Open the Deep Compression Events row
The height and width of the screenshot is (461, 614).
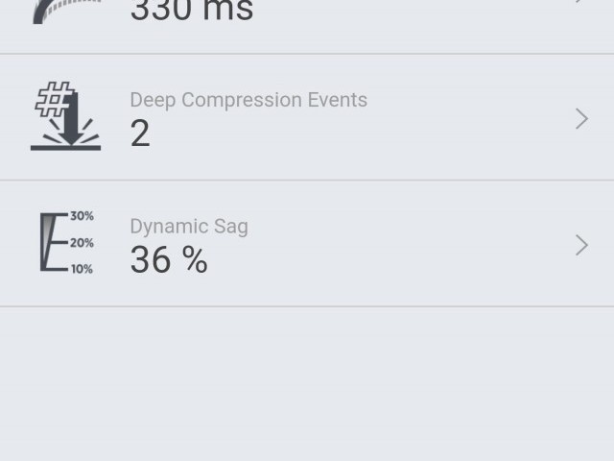[336, 117]
